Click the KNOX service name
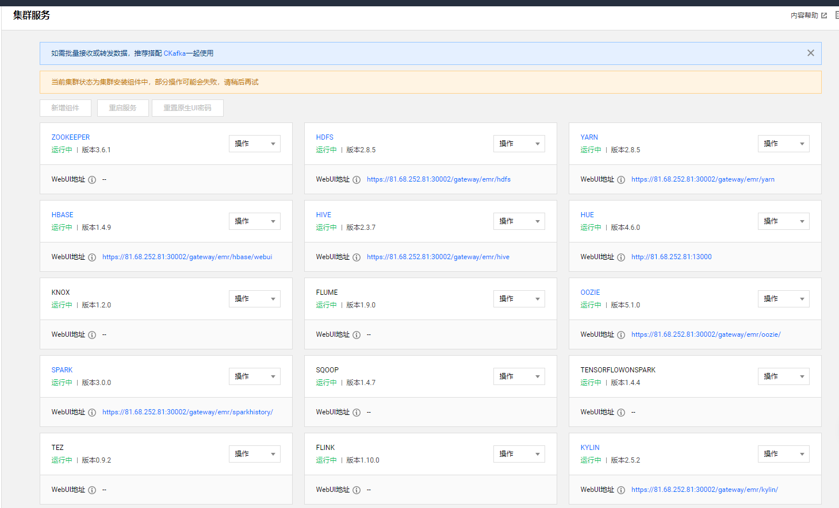839x508 pixels. pyautogui.click(x=60, y=293)
